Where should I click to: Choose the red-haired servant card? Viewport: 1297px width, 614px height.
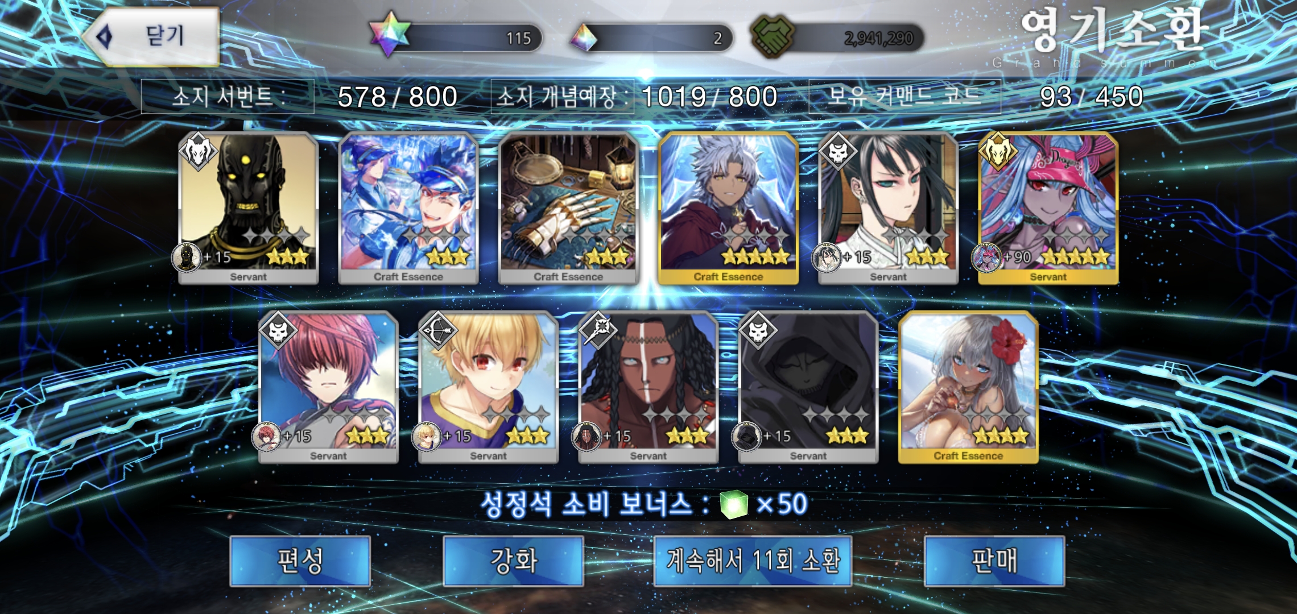coord(328,387)
